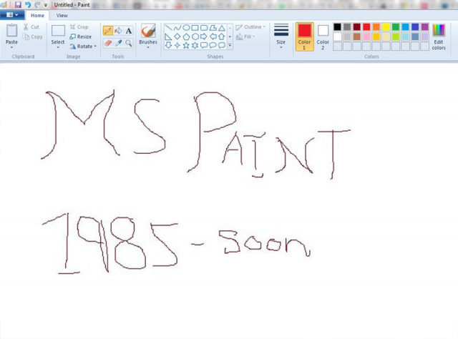This screenshot has width=458, height=339.
Task: Choose the Rounded rectangle shape
Action: click(x=204, y=28)
